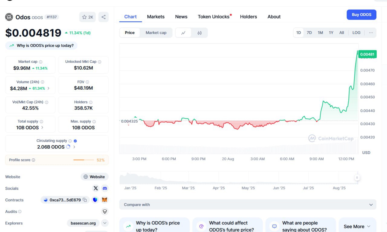Select the 1M time range
This screenshot has width=387, height=232.
[x=320, y=33]
